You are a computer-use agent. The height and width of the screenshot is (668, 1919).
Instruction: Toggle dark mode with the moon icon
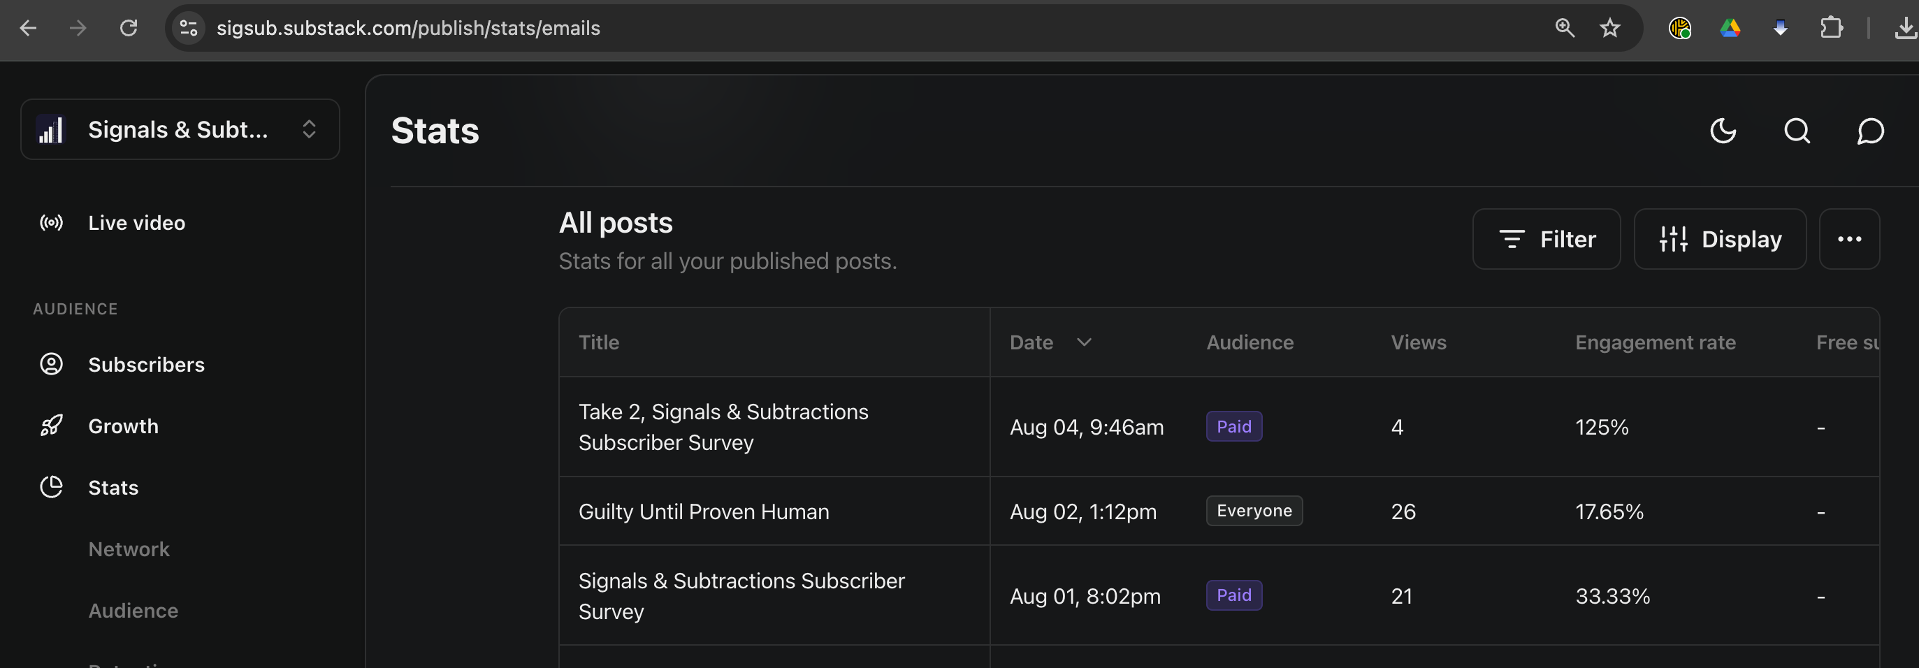point(1723,131)
